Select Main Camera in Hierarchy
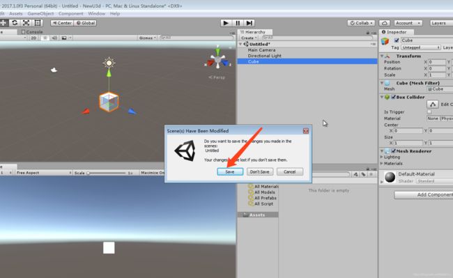Image resolution: width=453 pixels, height=278 pixels. (x=261, y=50)
